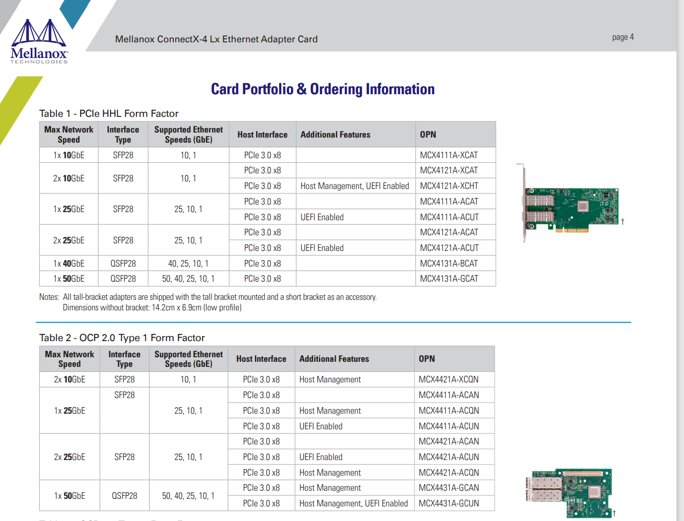This screenshot has height=521, width=684.
Task: Click the Table 1 - PCIe HHL Form Factor title
Action: click(x=109, y=113)
